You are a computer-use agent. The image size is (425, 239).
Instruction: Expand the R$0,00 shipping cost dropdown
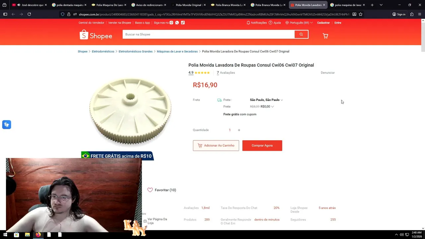point(267,107)
